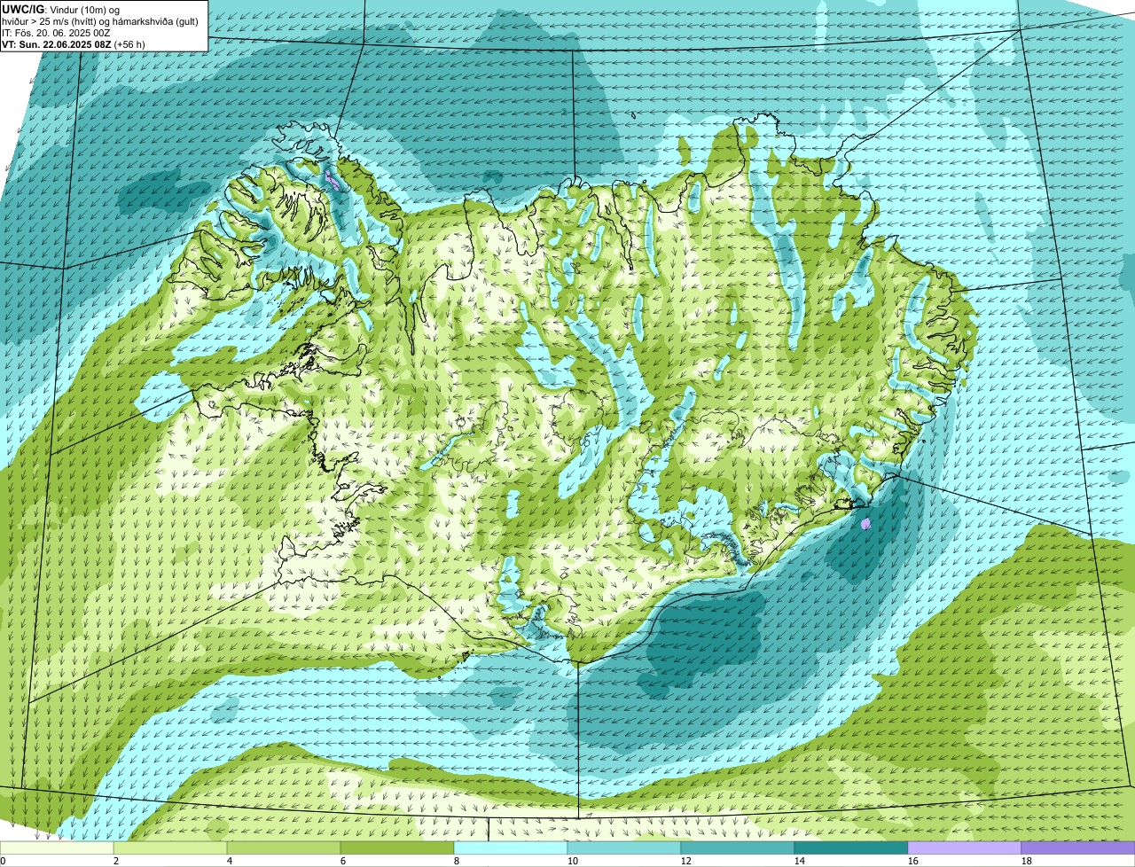Click the legend scale label '6'

tap(343, 861)
